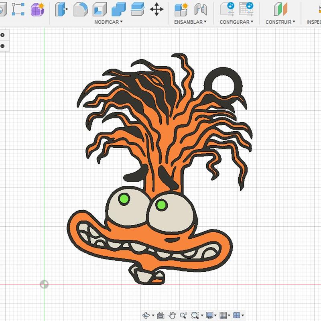
Task: Select the Offset Face tool
Action: click(x=138, y=9)
